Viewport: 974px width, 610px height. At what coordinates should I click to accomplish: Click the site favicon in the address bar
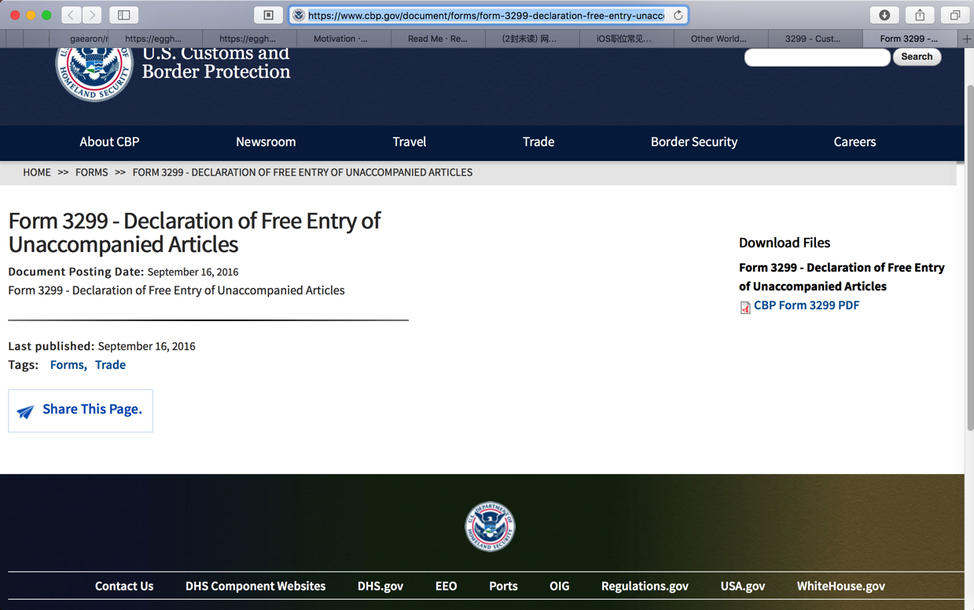[299, 15]
